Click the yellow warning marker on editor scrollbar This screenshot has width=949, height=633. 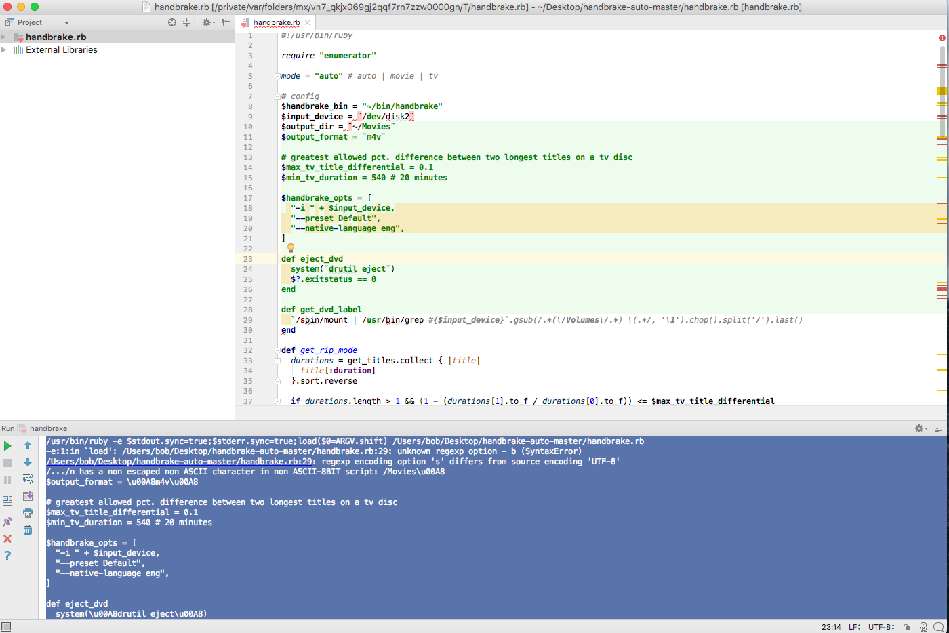coord(942,91)
